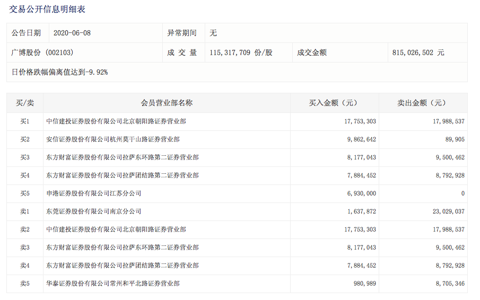Click the 买入金额（元） column header
The image size is (480, 300).
point(334,103)
